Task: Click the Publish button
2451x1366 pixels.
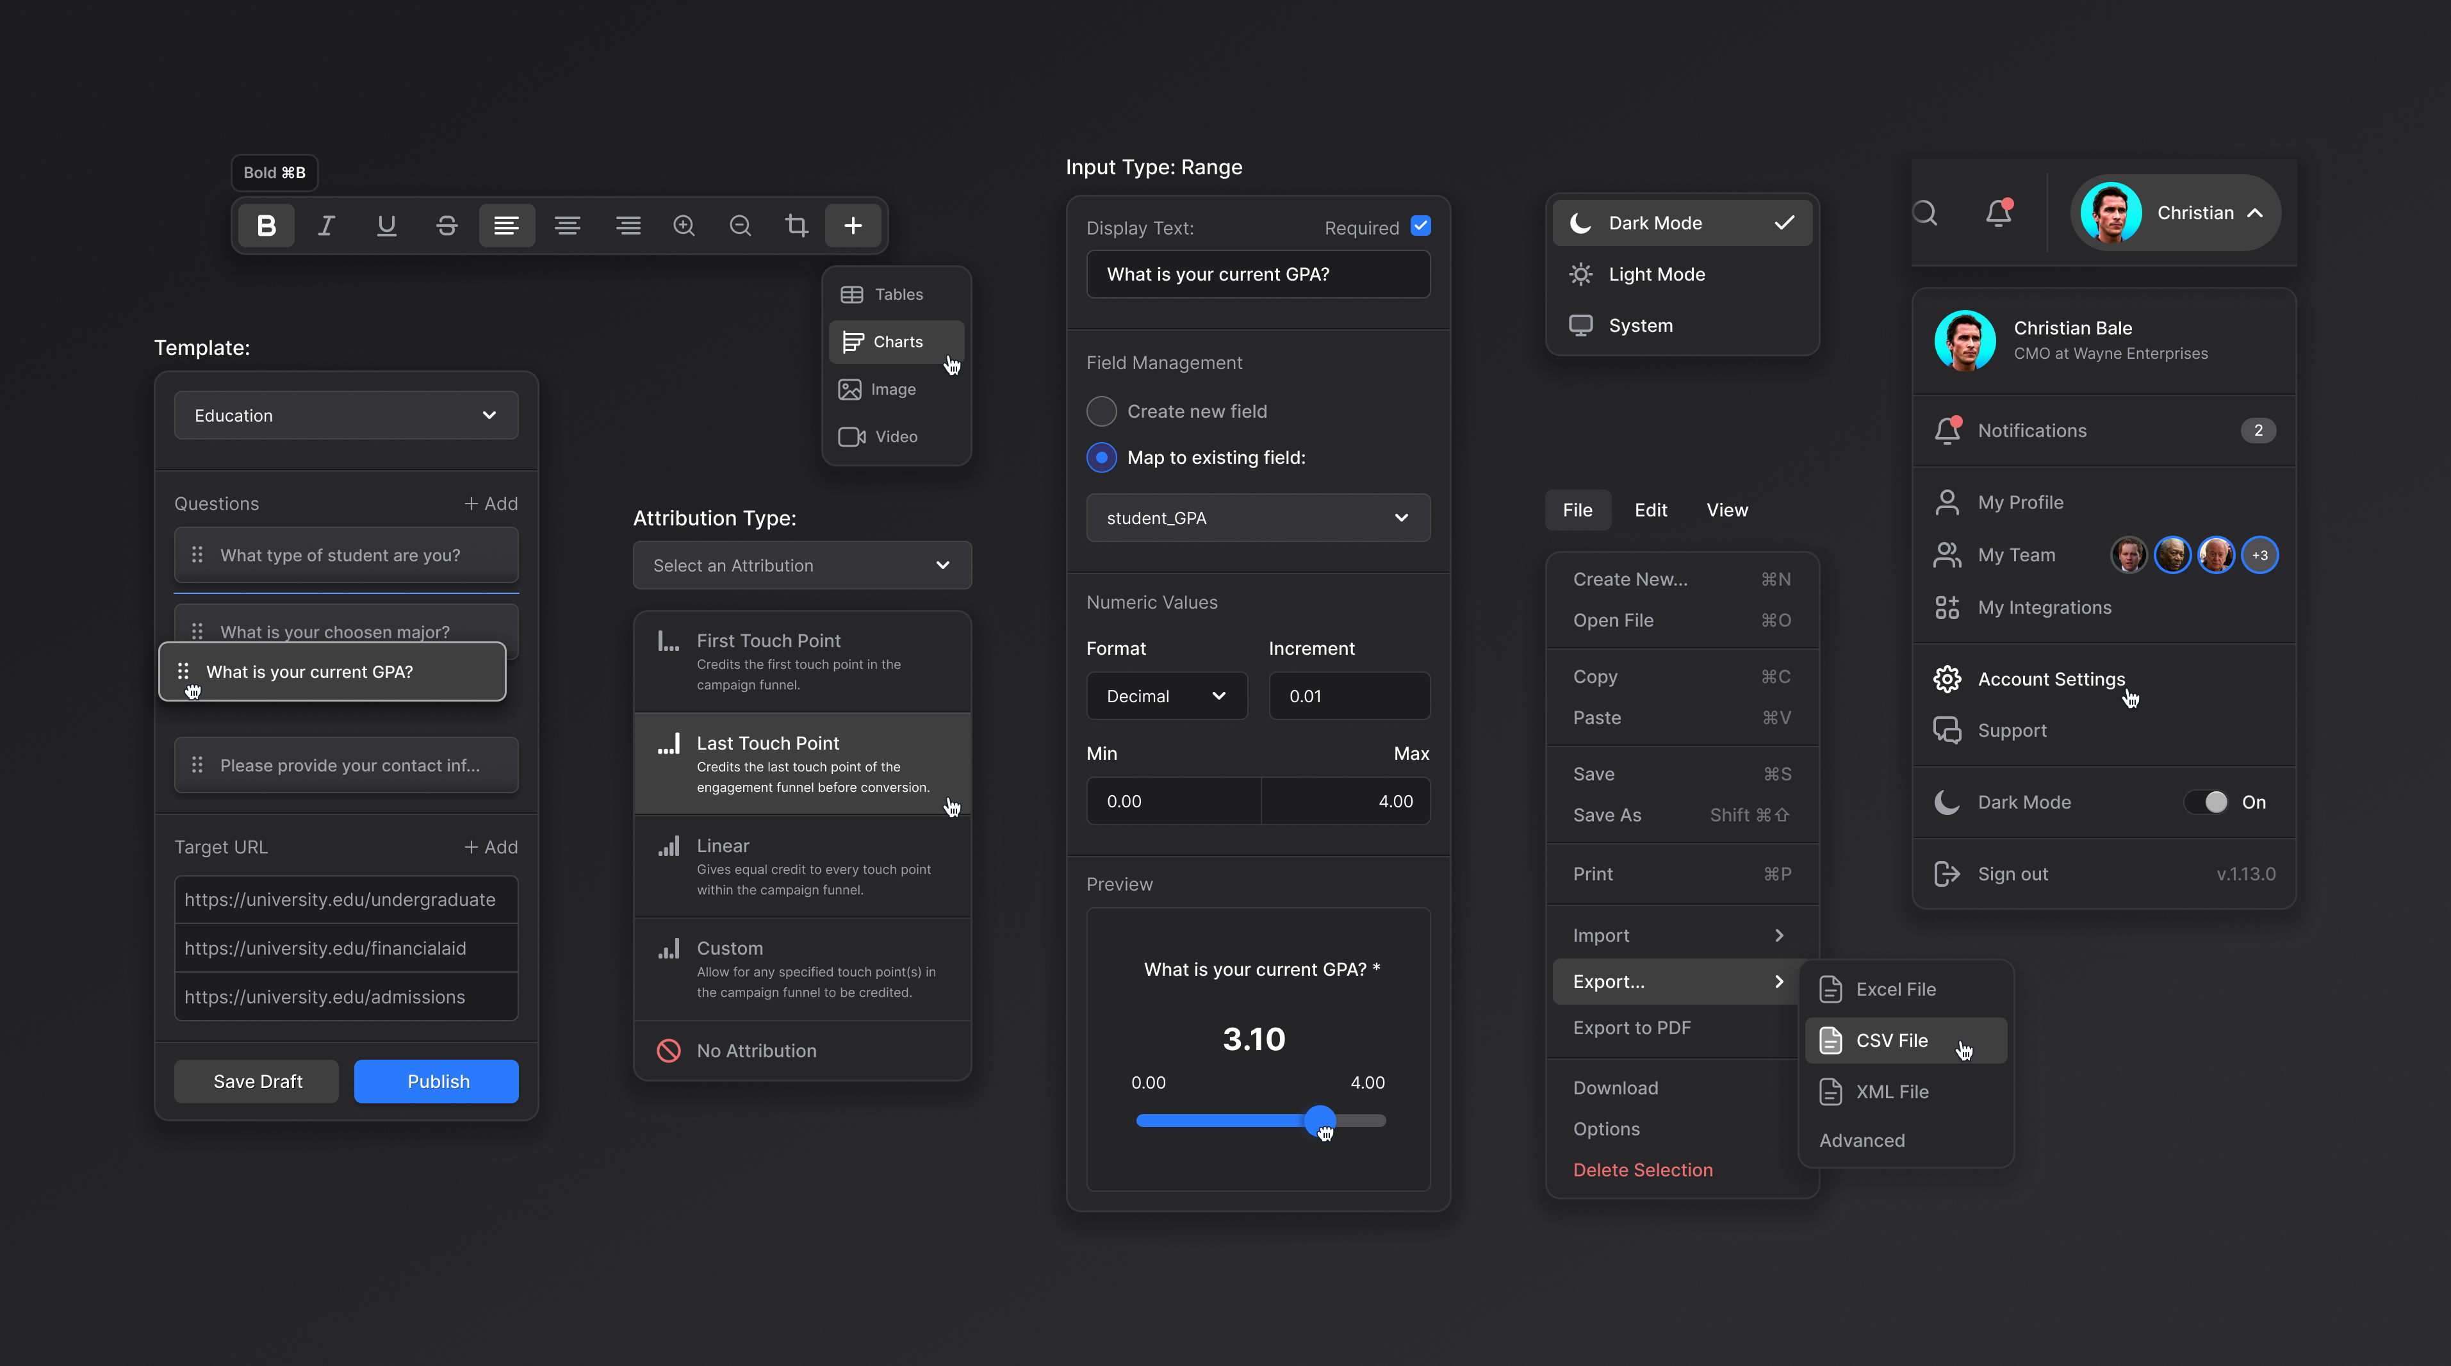Action: pyautogui.click(x=436, y=1080)
